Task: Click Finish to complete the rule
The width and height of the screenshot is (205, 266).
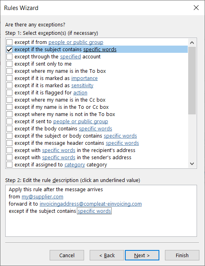Action: pyautogui.click(x=182, y=255)
